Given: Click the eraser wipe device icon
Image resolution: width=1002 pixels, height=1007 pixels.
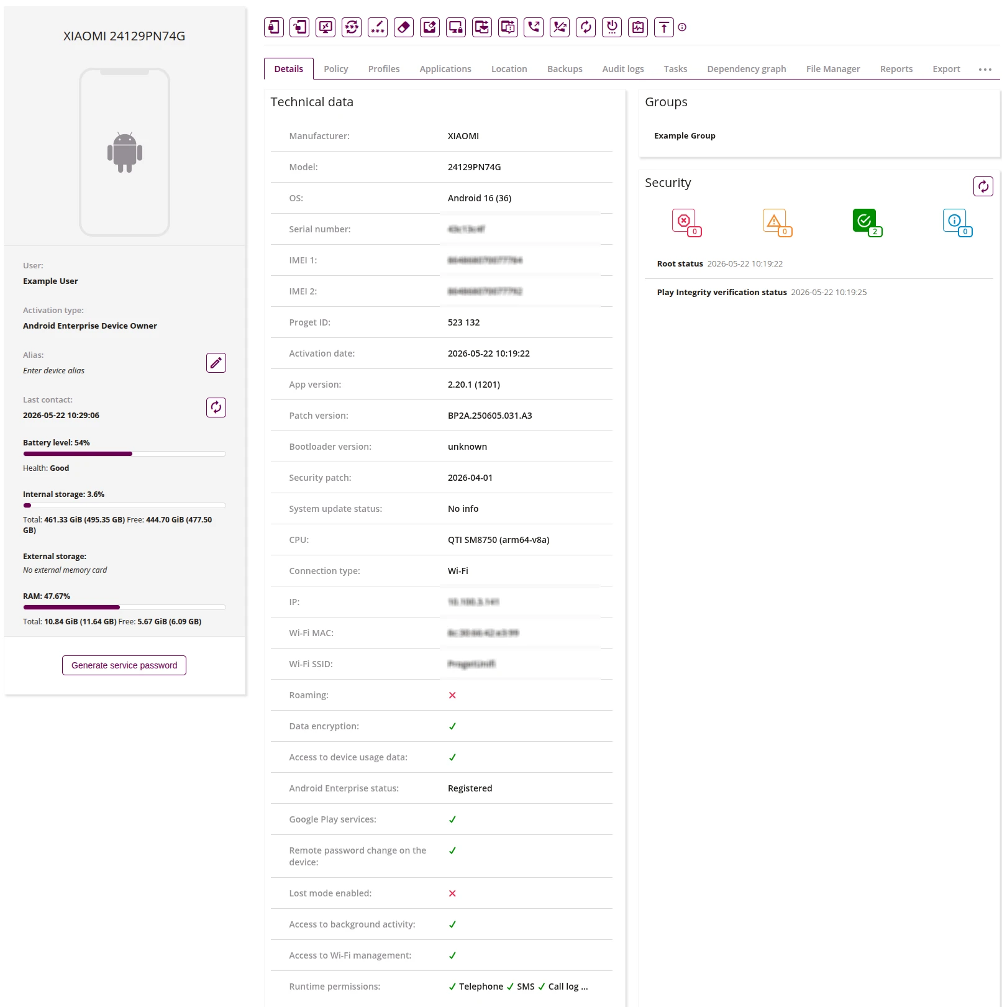Looking at the screenshot, I should coord(404,27).
